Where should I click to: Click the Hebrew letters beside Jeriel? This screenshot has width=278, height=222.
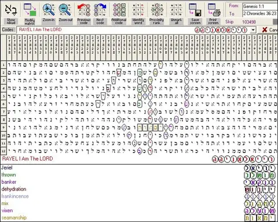pyautogui.click(x=259, y=168)
